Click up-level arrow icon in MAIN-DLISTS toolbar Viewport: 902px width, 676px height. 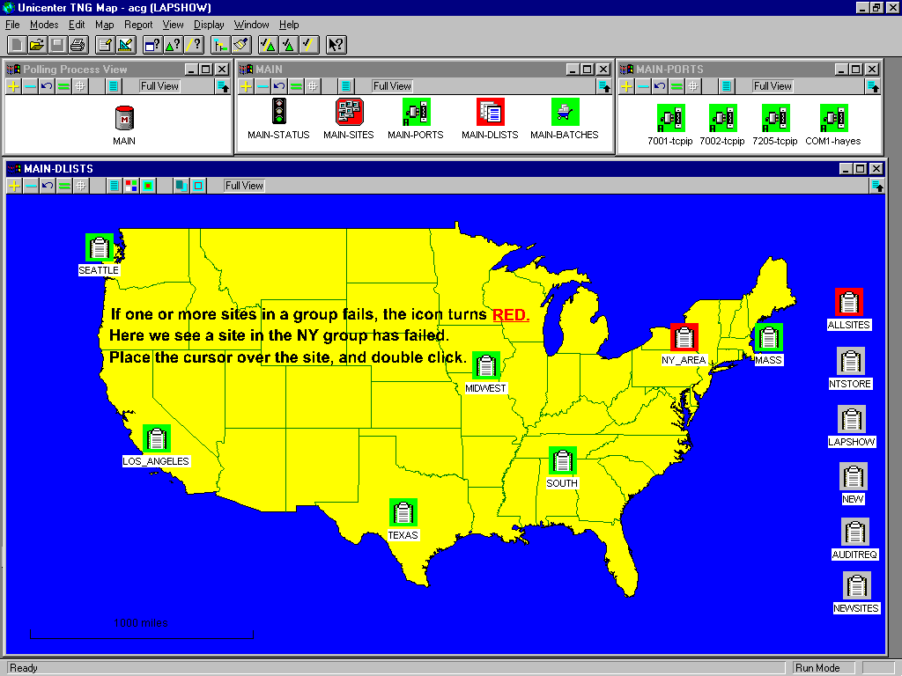[x=878, y=186]
